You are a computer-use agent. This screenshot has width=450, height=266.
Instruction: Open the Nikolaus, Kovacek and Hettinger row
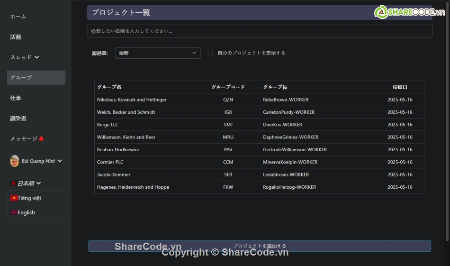[260, 100]
